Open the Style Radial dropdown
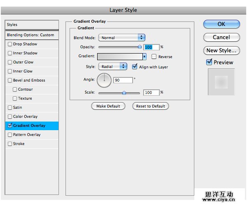 pyautogui.click(x=112, y=66)
